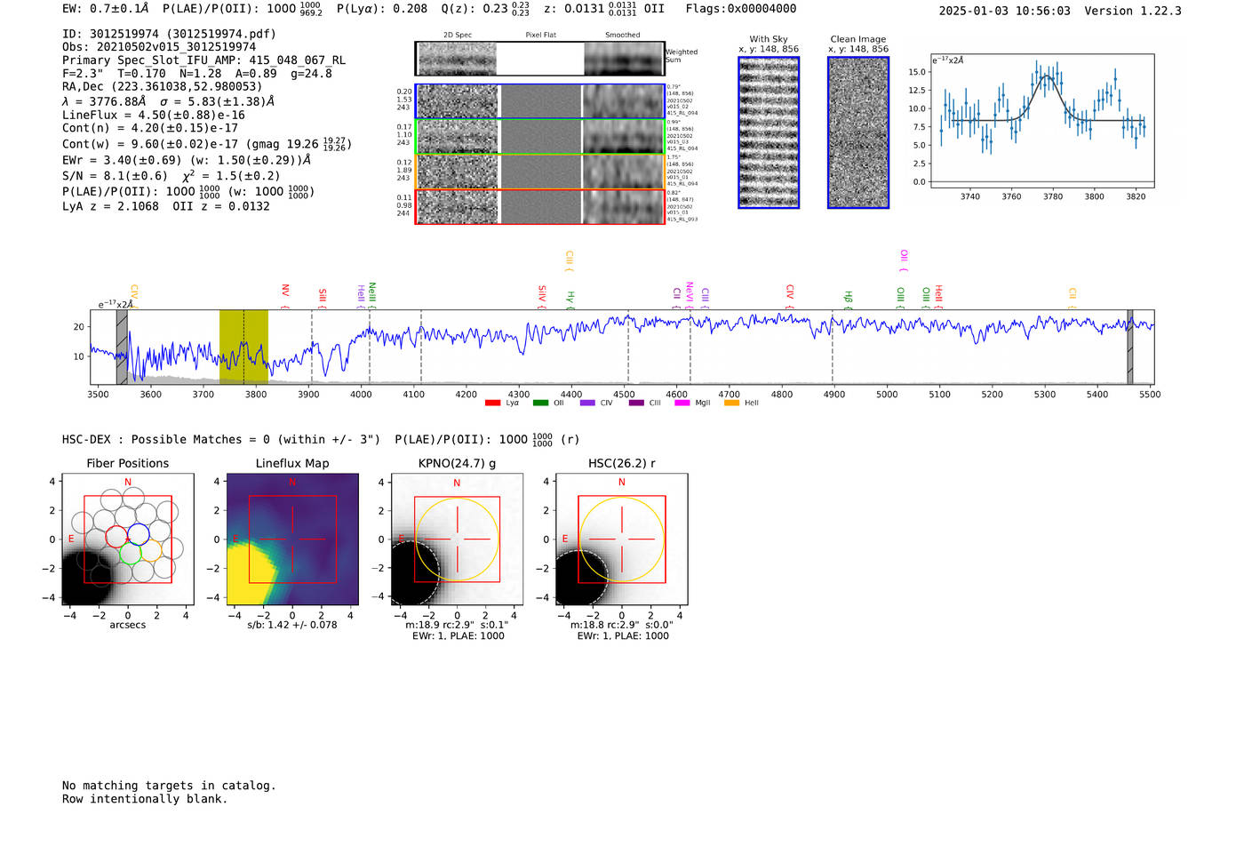This screenshot has height=847, width=1244.
Task: Select the green fiber circle in Fiber Positions
Action: [130, 555]
